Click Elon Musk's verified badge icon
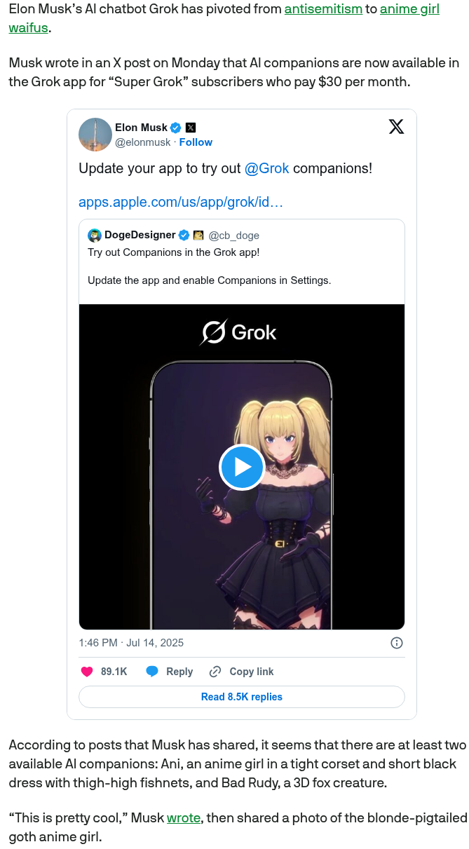The image size is (469, 849). tap(176, 128)
